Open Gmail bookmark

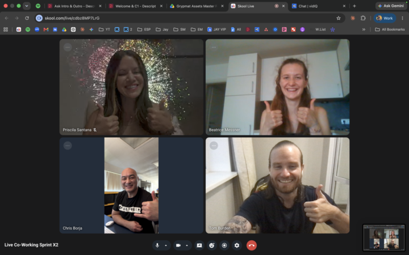pos(46,29)
